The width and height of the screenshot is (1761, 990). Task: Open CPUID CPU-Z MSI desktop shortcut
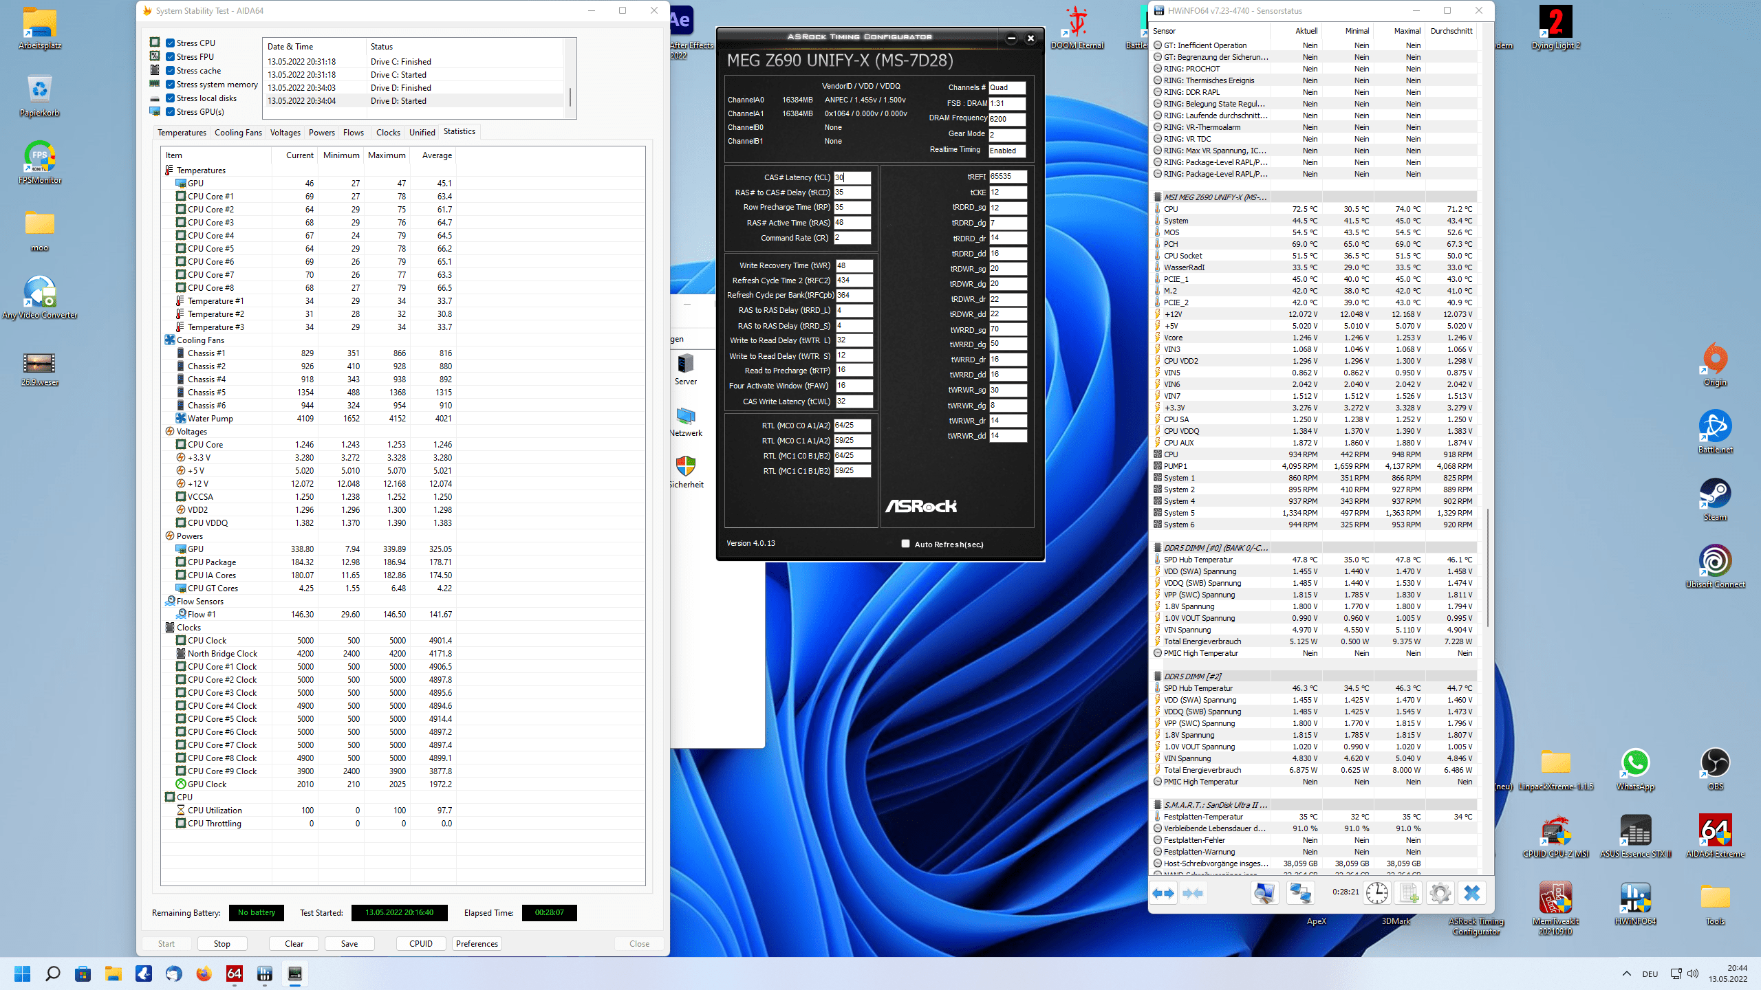[x=1555, y=836]
